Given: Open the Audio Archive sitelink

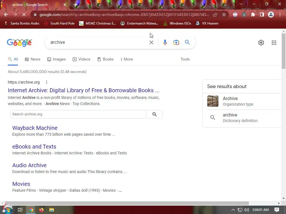Looking at the screenshot, I should [x=29, y=165].
